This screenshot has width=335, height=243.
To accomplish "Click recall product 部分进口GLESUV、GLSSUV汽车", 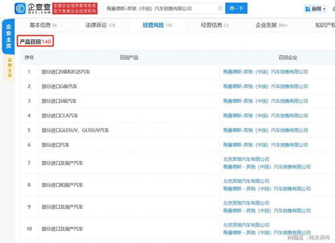I will [75, 130].
